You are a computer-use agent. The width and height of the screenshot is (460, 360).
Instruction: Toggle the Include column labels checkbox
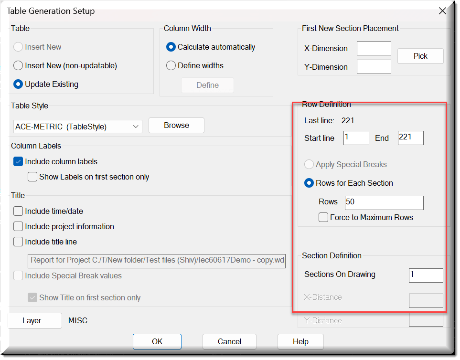click(x=18, y=161)
